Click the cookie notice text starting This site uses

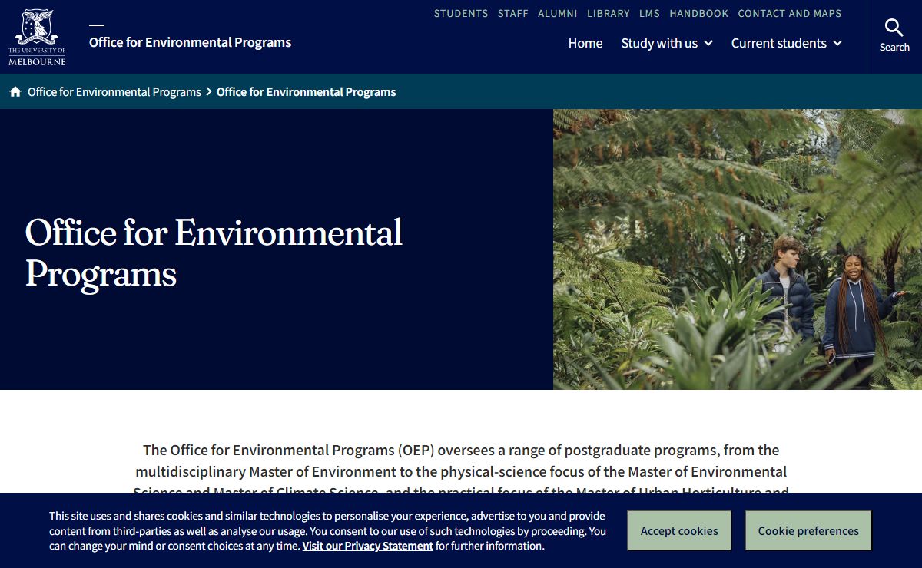point(328,530)
